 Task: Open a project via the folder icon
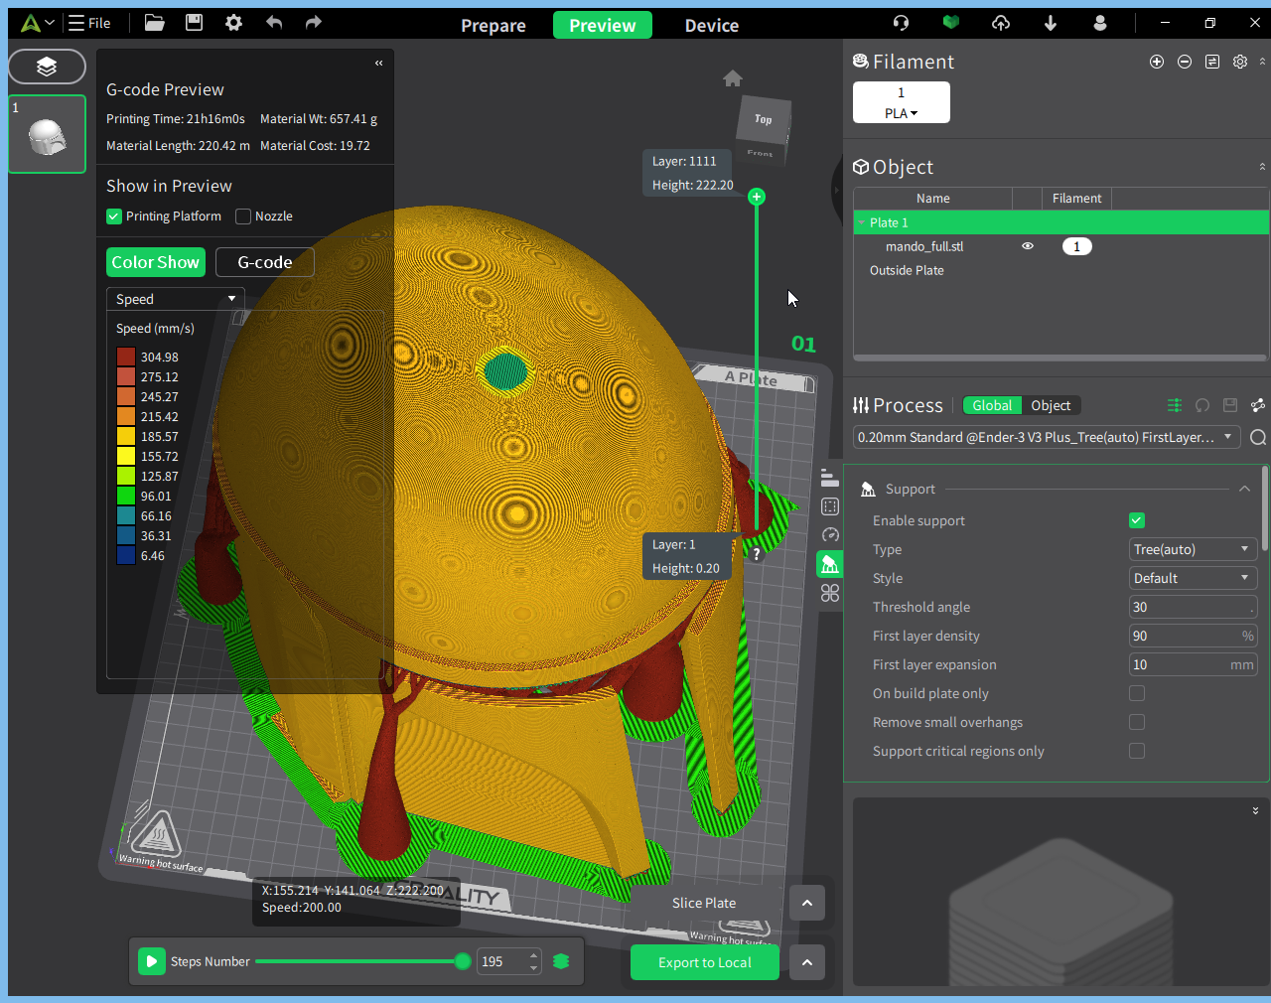point(154,23)
